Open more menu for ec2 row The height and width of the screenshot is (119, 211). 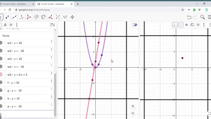[51, 49]
